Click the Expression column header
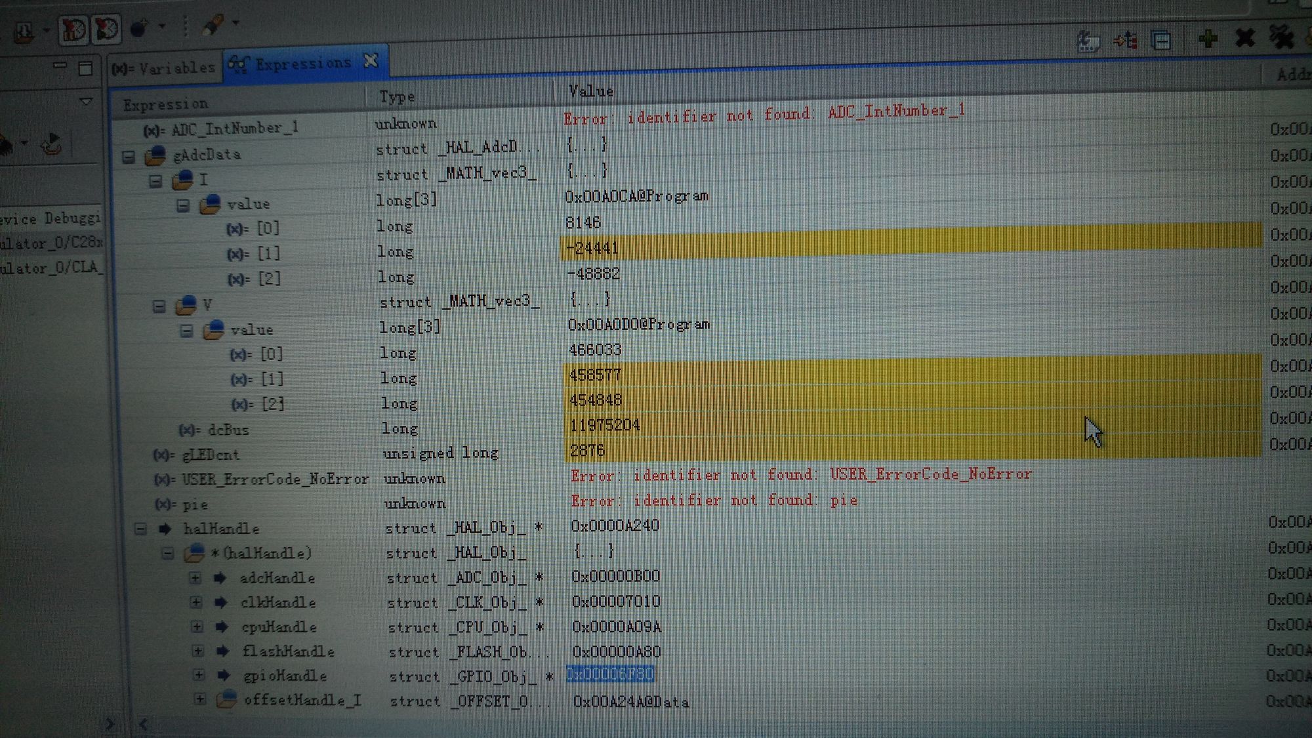The width and height of the screenshot is (1312, 738). (165, 104)
